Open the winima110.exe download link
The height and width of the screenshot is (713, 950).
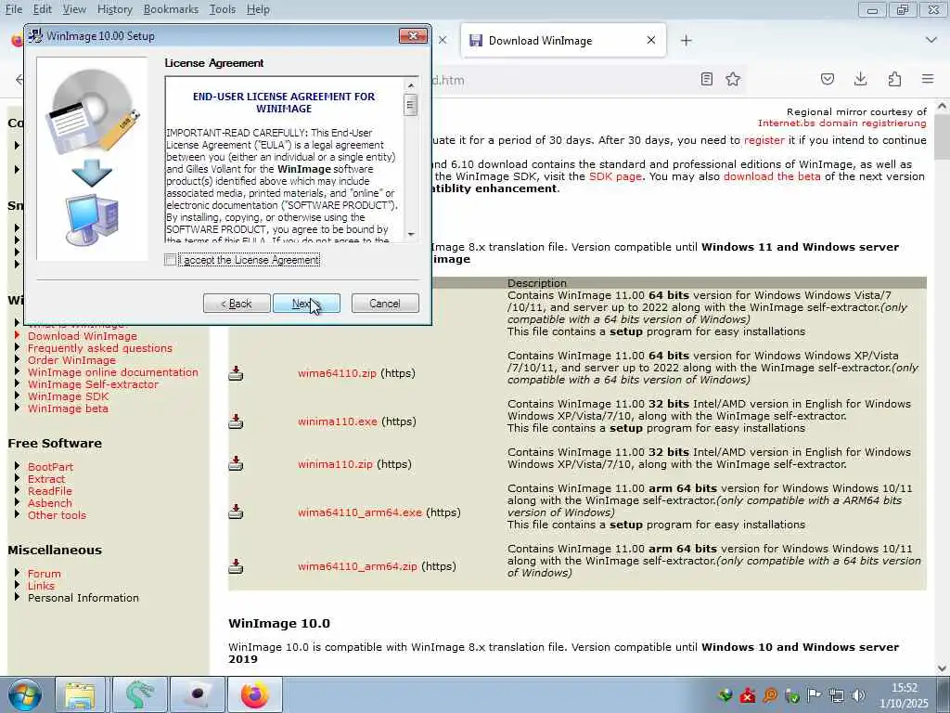click(338, 421)
